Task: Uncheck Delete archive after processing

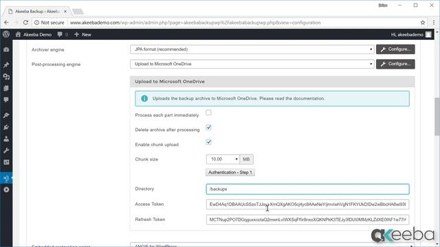Action: coord(208,128)
